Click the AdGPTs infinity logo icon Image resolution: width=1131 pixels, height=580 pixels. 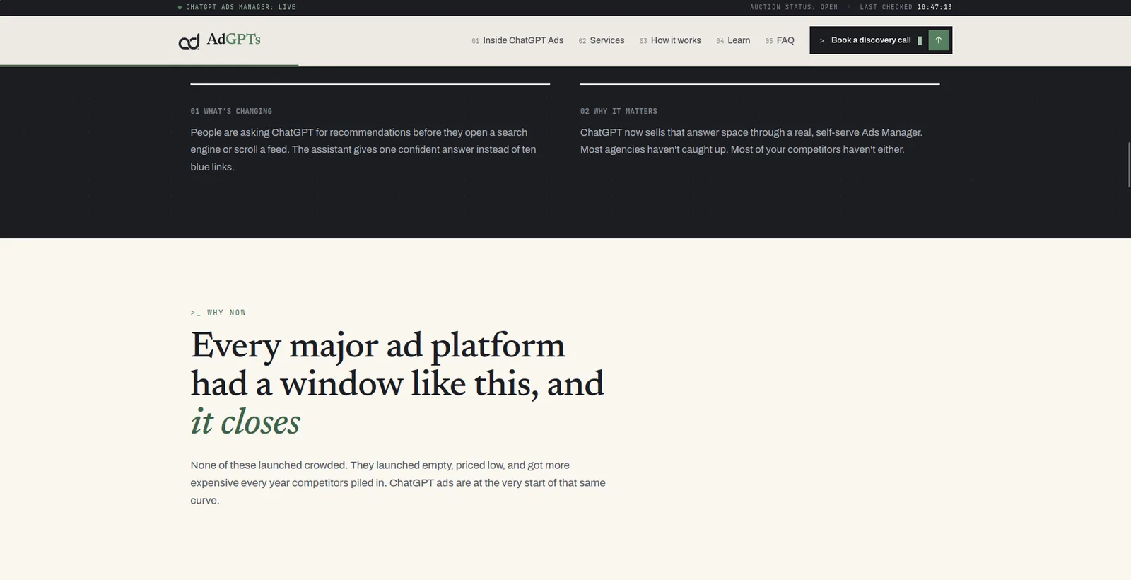[189, 42]
